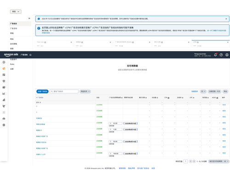Click edit link in the 100.00 budget row
230x172 pixels.
pyautogui.click(x=224, y=153)
